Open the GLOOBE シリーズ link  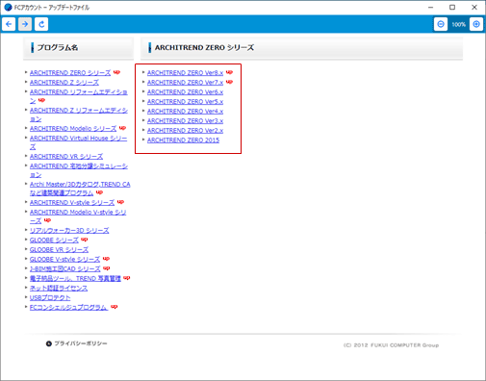pyautogui.click(x=54, y=241)
